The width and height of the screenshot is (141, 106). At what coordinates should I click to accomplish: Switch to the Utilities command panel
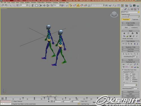pyautogui.click(x=138, y=9)
